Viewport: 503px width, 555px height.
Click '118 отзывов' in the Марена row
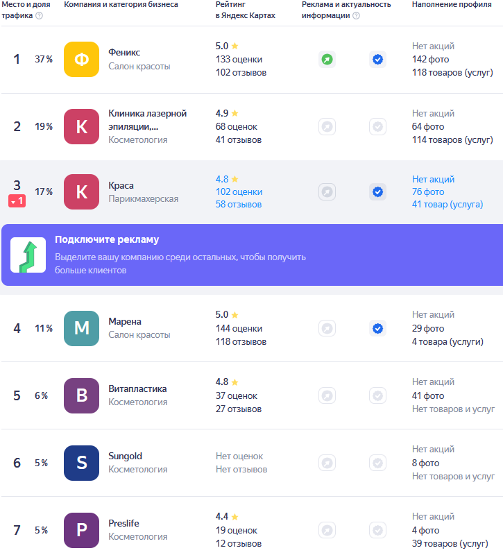[241, 341]
